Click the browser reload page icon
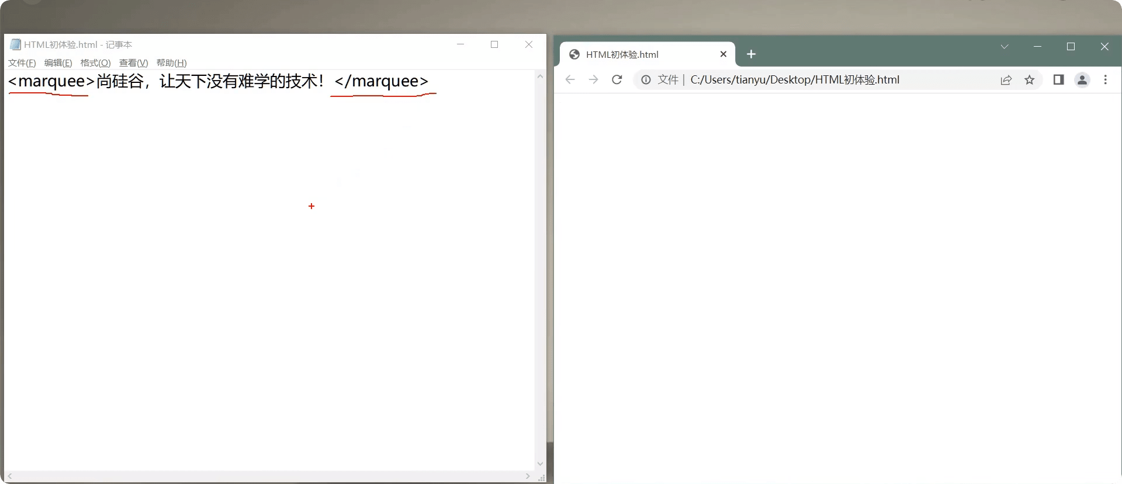Viewport: 1122px width, 484px height. (x=617, y=80)
